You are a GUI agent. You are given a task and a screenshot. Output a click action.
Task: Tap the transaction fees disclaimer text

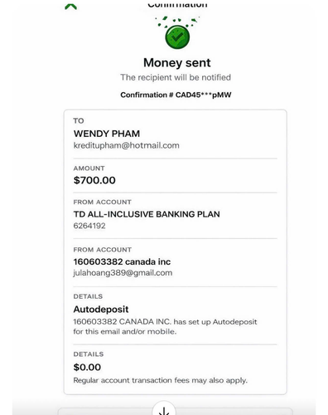point(160,380)
